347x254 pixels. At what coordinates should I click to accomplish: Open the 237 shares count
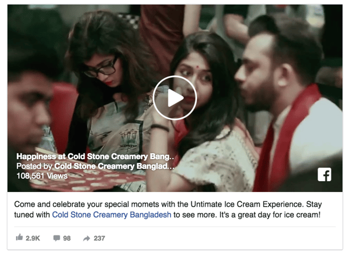99,238
